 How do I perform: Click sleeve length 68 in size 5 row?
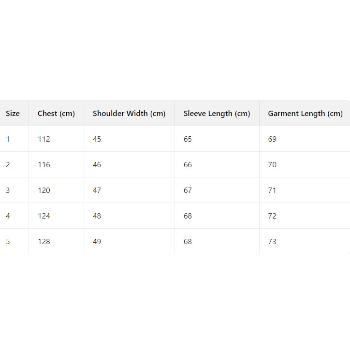click(188, 242)
